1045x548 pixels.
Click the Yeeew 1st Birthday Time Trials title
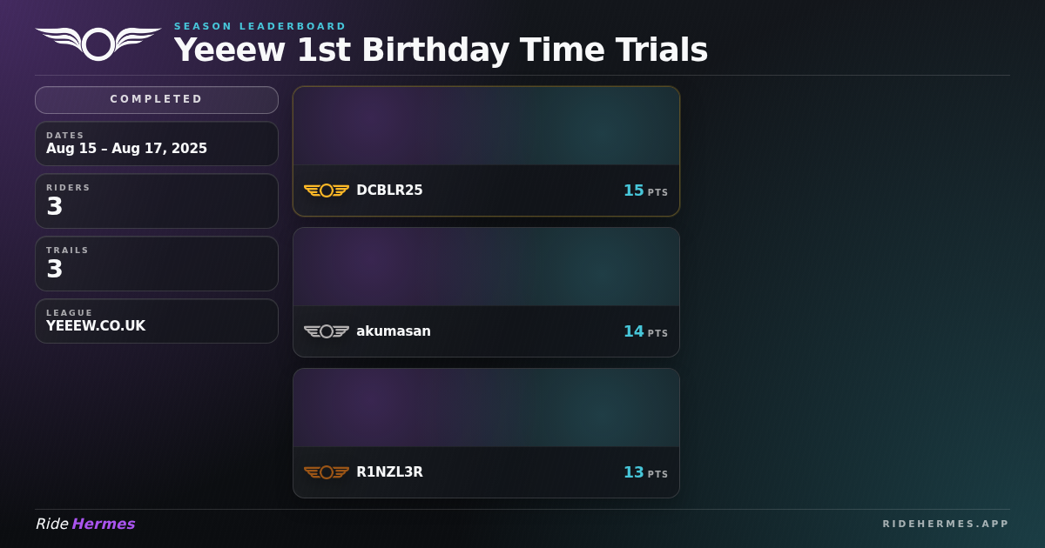click(441, 50)
